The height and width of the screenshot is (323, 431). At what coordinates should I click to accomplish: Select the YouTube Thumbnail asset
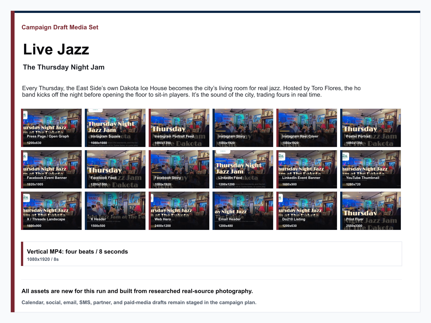pyautogui.click(x=370, y=169)
